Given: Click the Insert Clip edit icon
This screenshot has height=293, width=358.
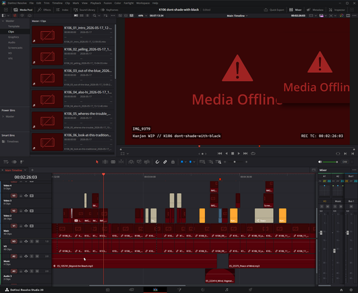Looking at the screenshot, I should pos(131,162).
